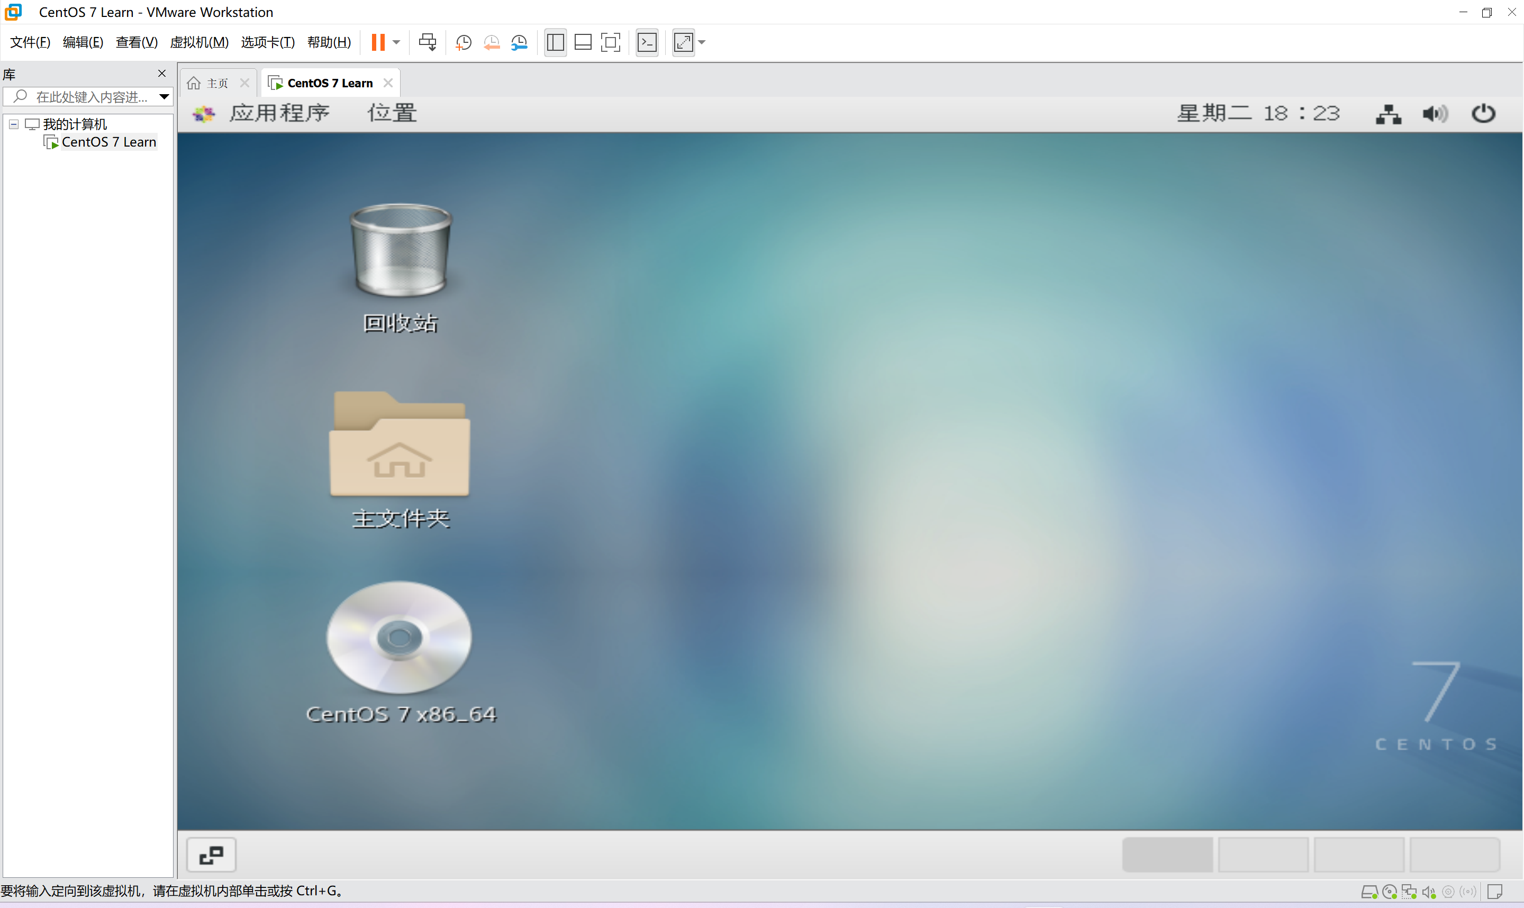The height and width of the screenshot is (908, 1524).
Task: Select CentOS 7 Learn in the library tree
Action: coord(109,142)
